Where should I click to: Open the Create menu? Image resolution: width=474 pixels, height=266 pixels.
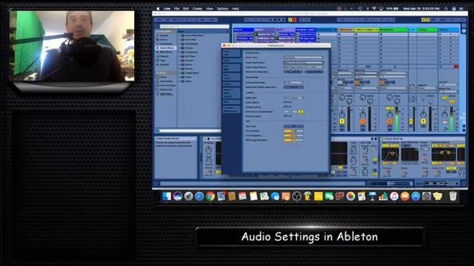[x=198, y=8]
